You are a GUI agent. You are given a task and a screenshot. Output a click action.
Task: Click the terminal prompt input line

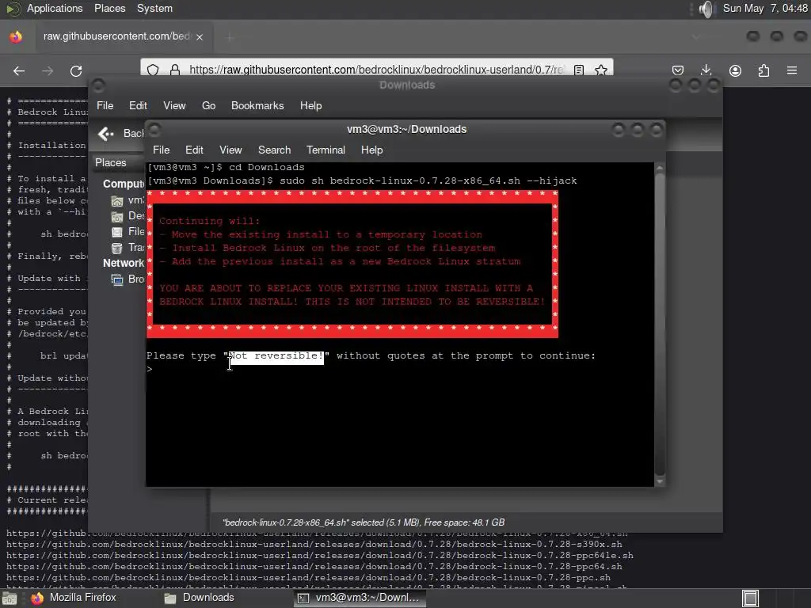[x=400, y=369]
